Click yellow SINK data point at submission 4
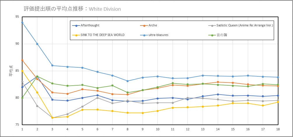This screenshot has width=293, height=137. (67, 117)
